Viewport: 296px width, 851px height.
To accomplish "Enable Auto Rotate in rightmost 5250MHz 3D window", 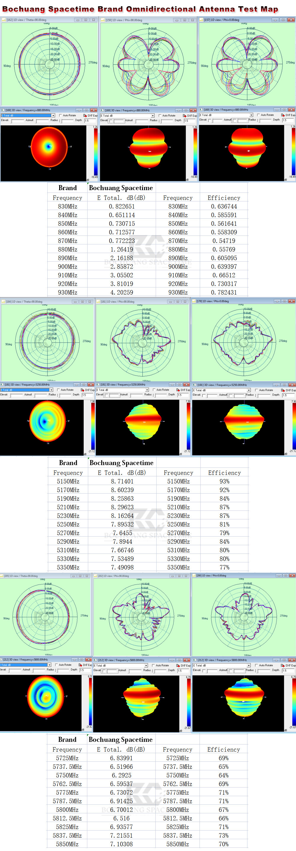I will coord(256,390).
